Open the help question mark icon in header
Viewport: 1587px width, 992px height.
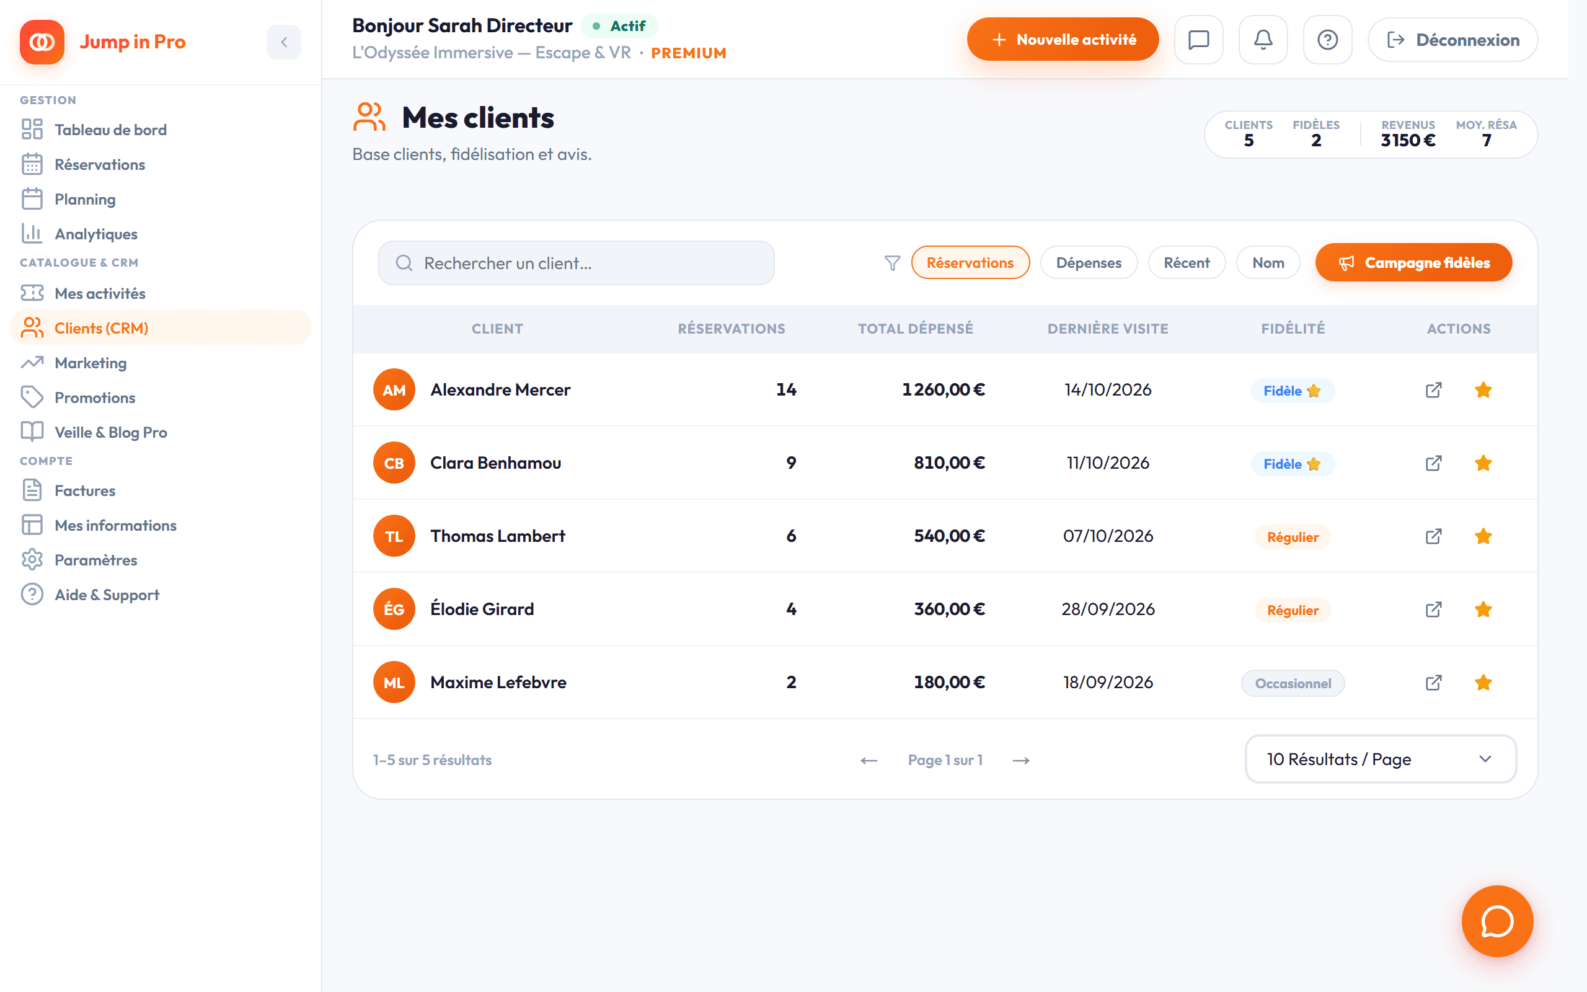[x=1327, y=40]
